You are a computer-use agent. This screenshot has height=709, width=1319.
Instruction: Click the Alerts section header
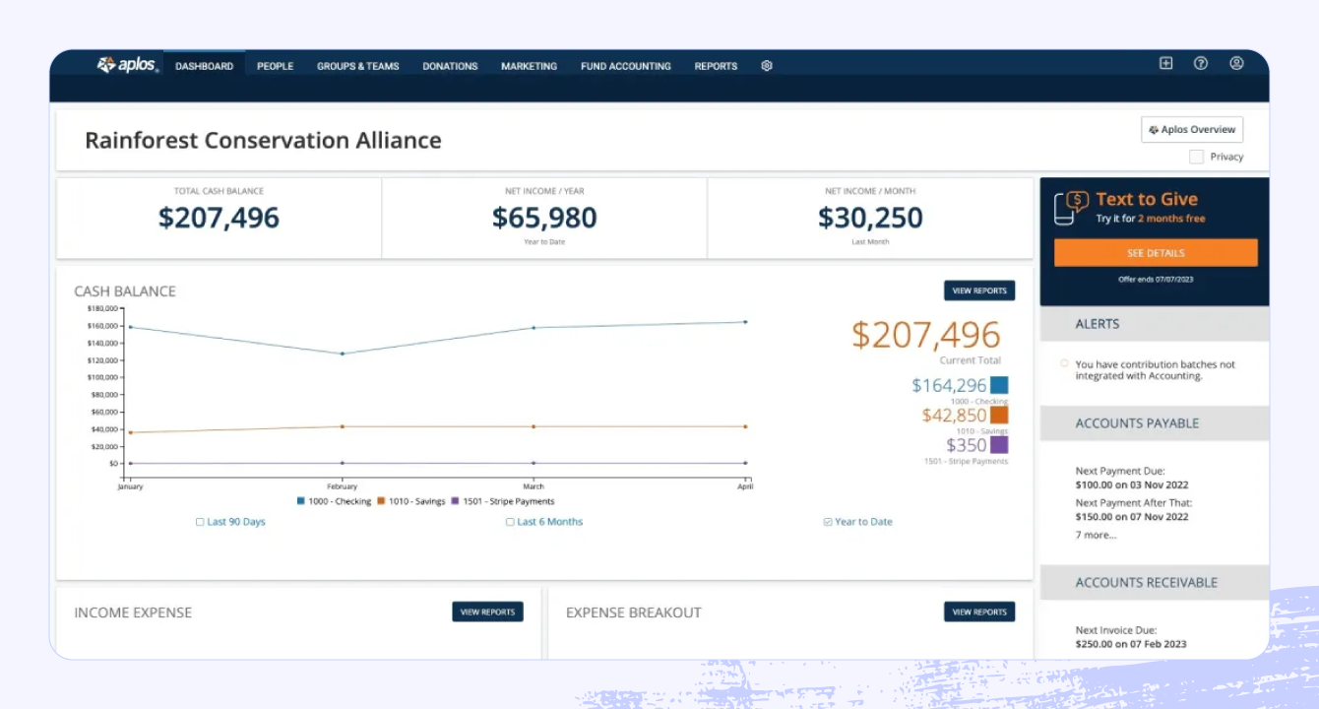(x=1155, y=323)
